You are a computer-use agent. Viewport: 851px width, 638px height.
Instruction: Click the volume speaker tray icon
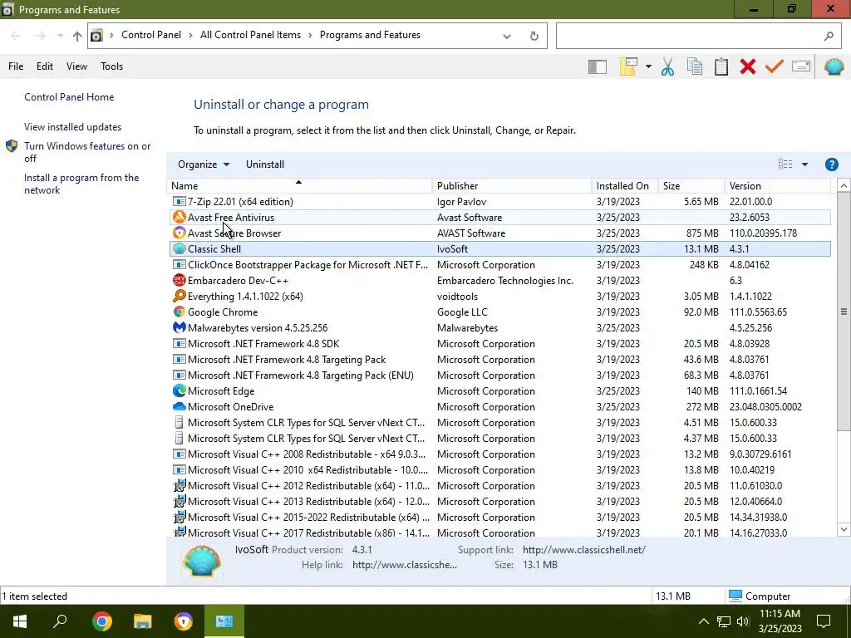click(743, 621)
